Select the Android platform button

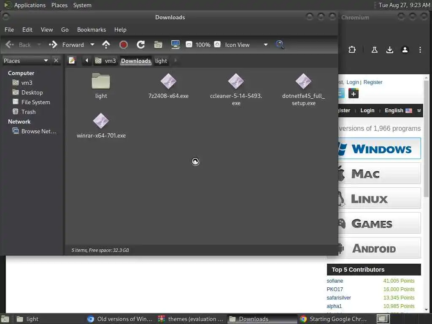tap(380, 248)
